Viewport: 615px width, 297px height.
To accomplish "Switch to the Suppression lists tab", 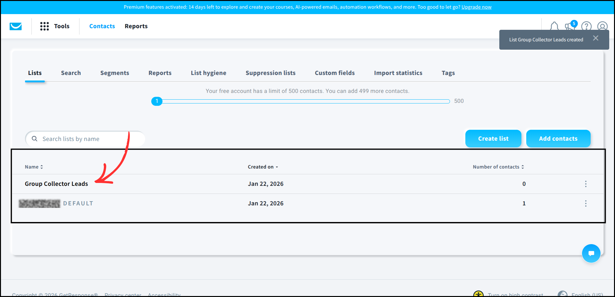I will pyautogui.click(x=270, y=73).
